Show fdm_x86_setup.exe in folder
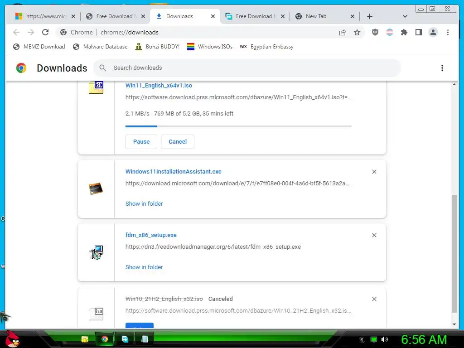 coord(144,267)
